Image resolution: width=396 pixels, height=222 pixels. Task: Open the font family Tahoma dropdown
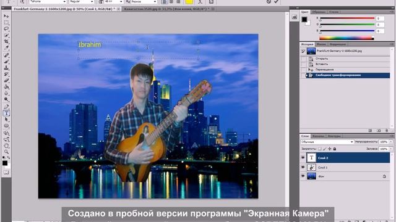64,1
